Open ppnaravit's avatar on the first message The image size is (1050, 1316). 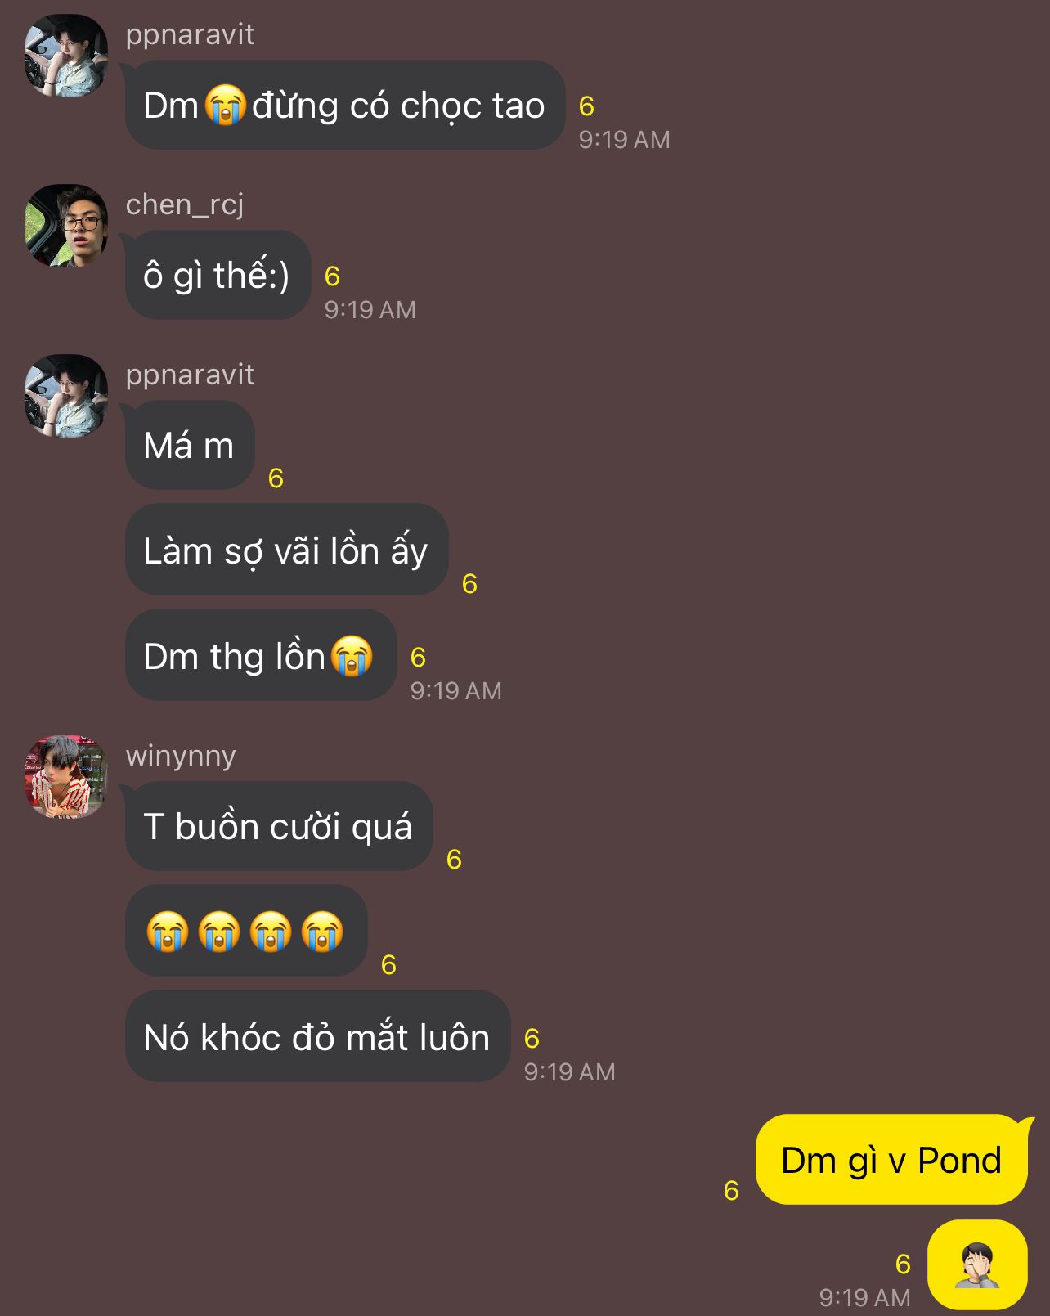tap(66, 56)
